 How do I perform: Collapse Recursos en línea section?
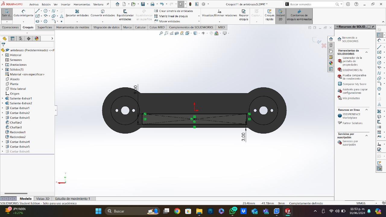coord(366,110)
